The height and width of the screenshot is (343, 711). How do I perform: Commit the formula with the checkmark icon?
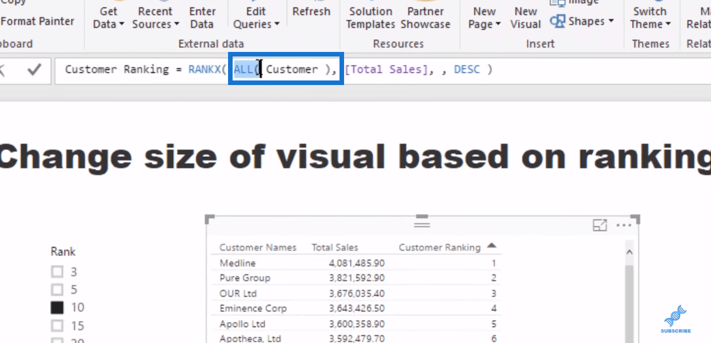pos(35,70)
